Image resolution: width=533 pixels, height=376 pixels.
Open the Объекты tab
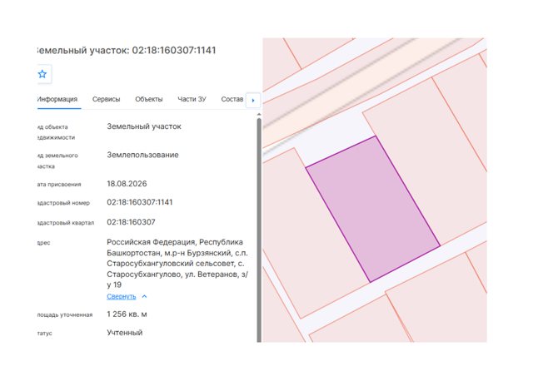(x=148, y=99)
